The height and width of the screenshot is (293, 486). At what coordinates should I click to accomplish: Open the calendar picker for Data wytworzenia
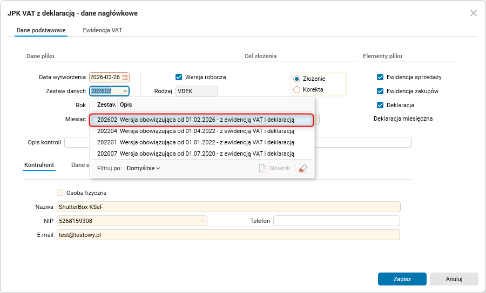(x=125, y=78)
